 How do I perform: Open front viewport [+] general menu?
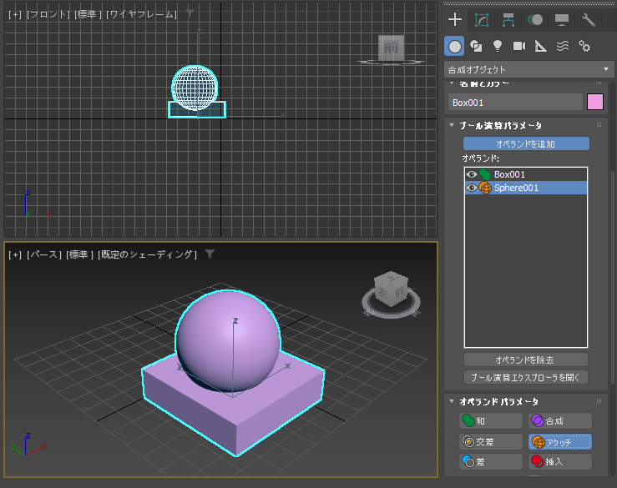15,14
